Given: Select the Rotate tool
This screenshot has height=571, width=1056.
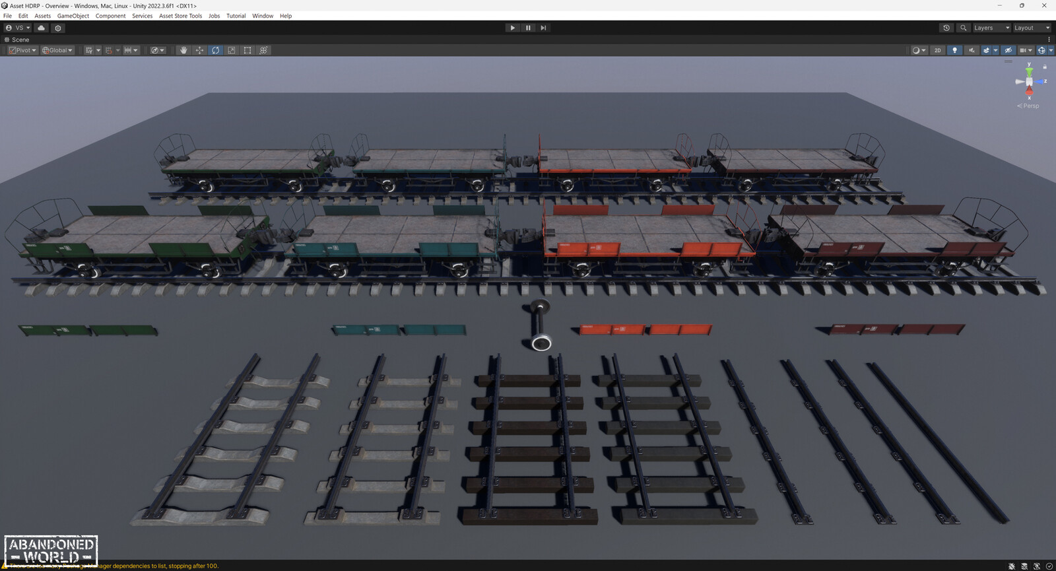Looking at the screenshot, I should 215,50.
